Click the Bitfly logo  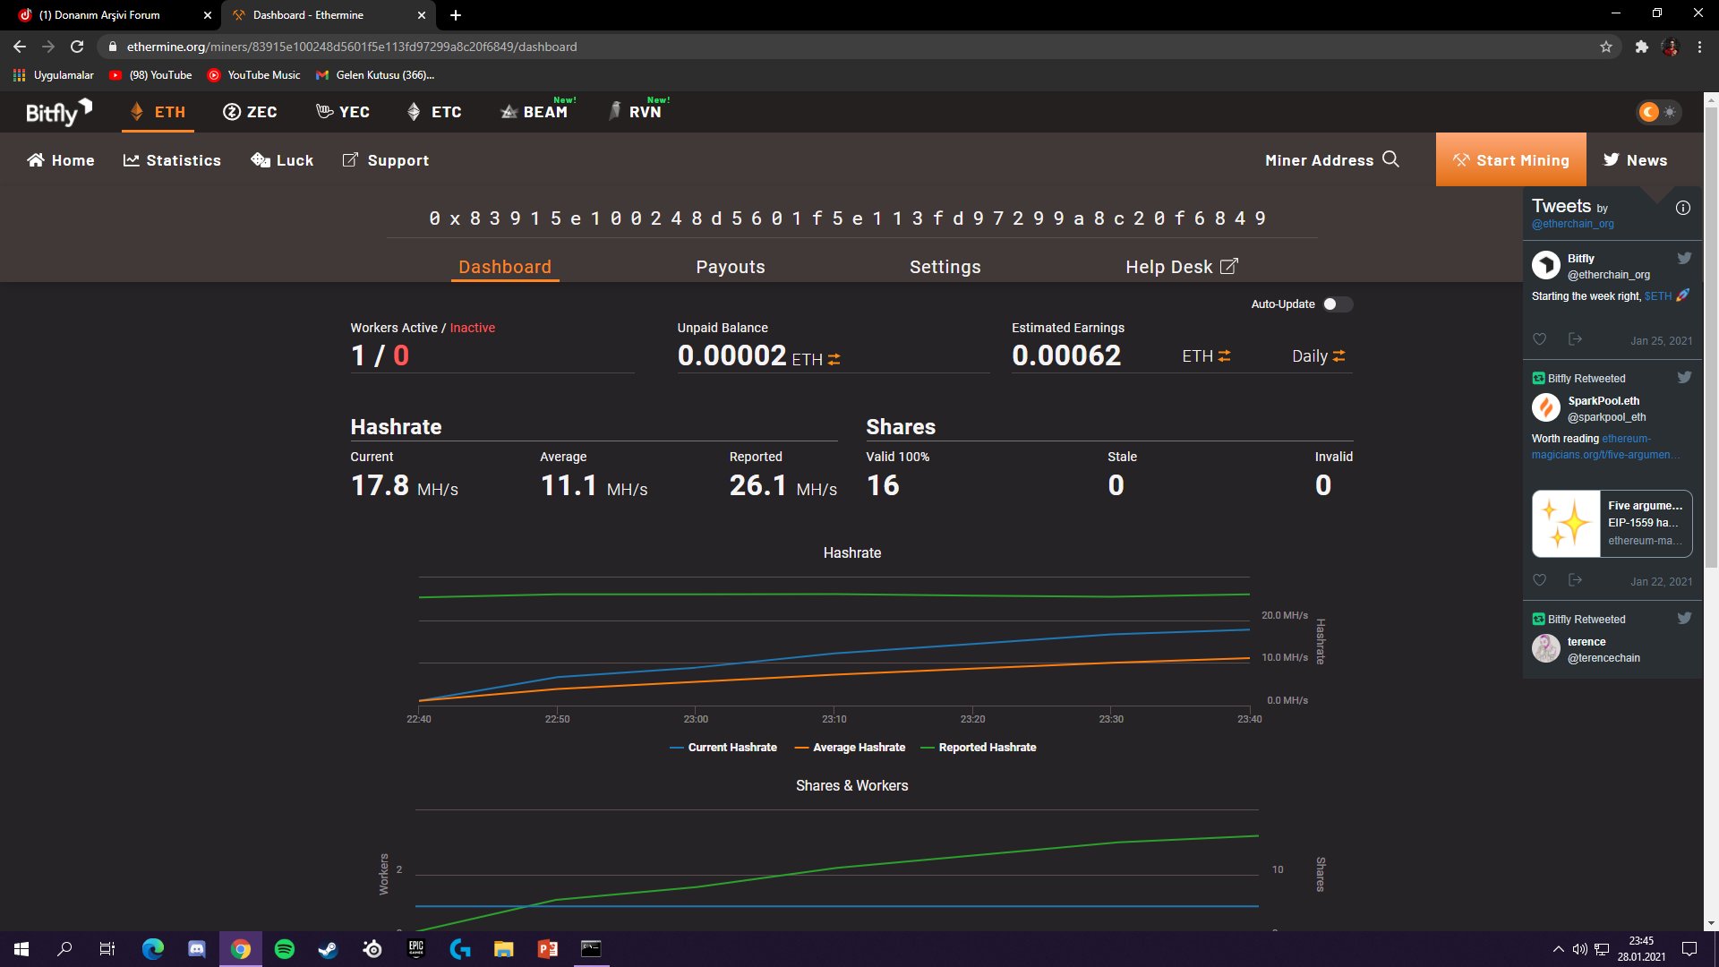58,112
